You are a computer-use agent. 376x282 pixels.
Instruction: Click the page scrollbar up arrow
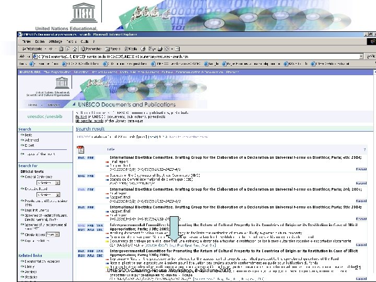point(374,72)
